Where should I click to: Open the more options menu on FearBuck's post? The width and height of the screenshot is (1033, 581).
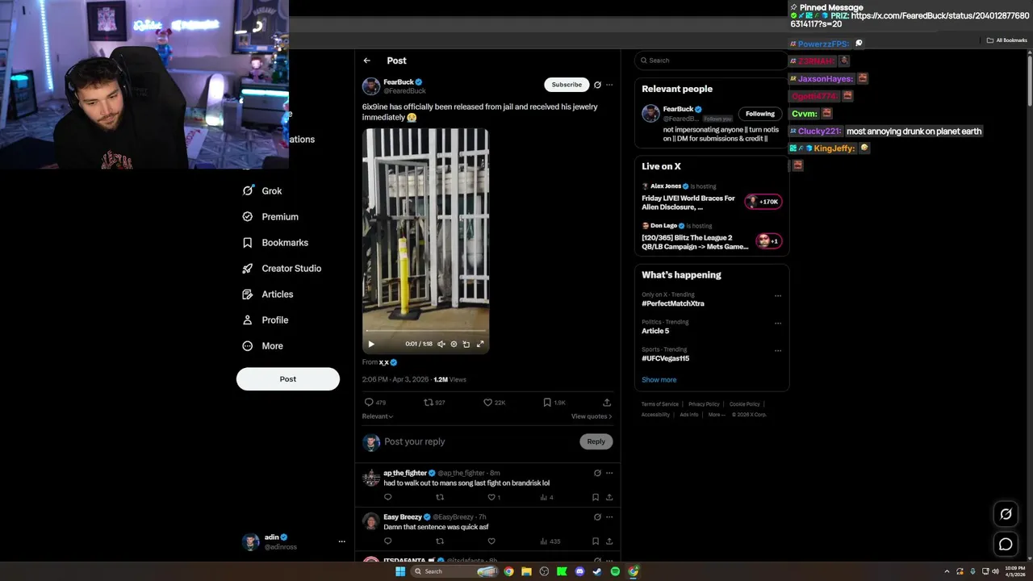point(609,85)
